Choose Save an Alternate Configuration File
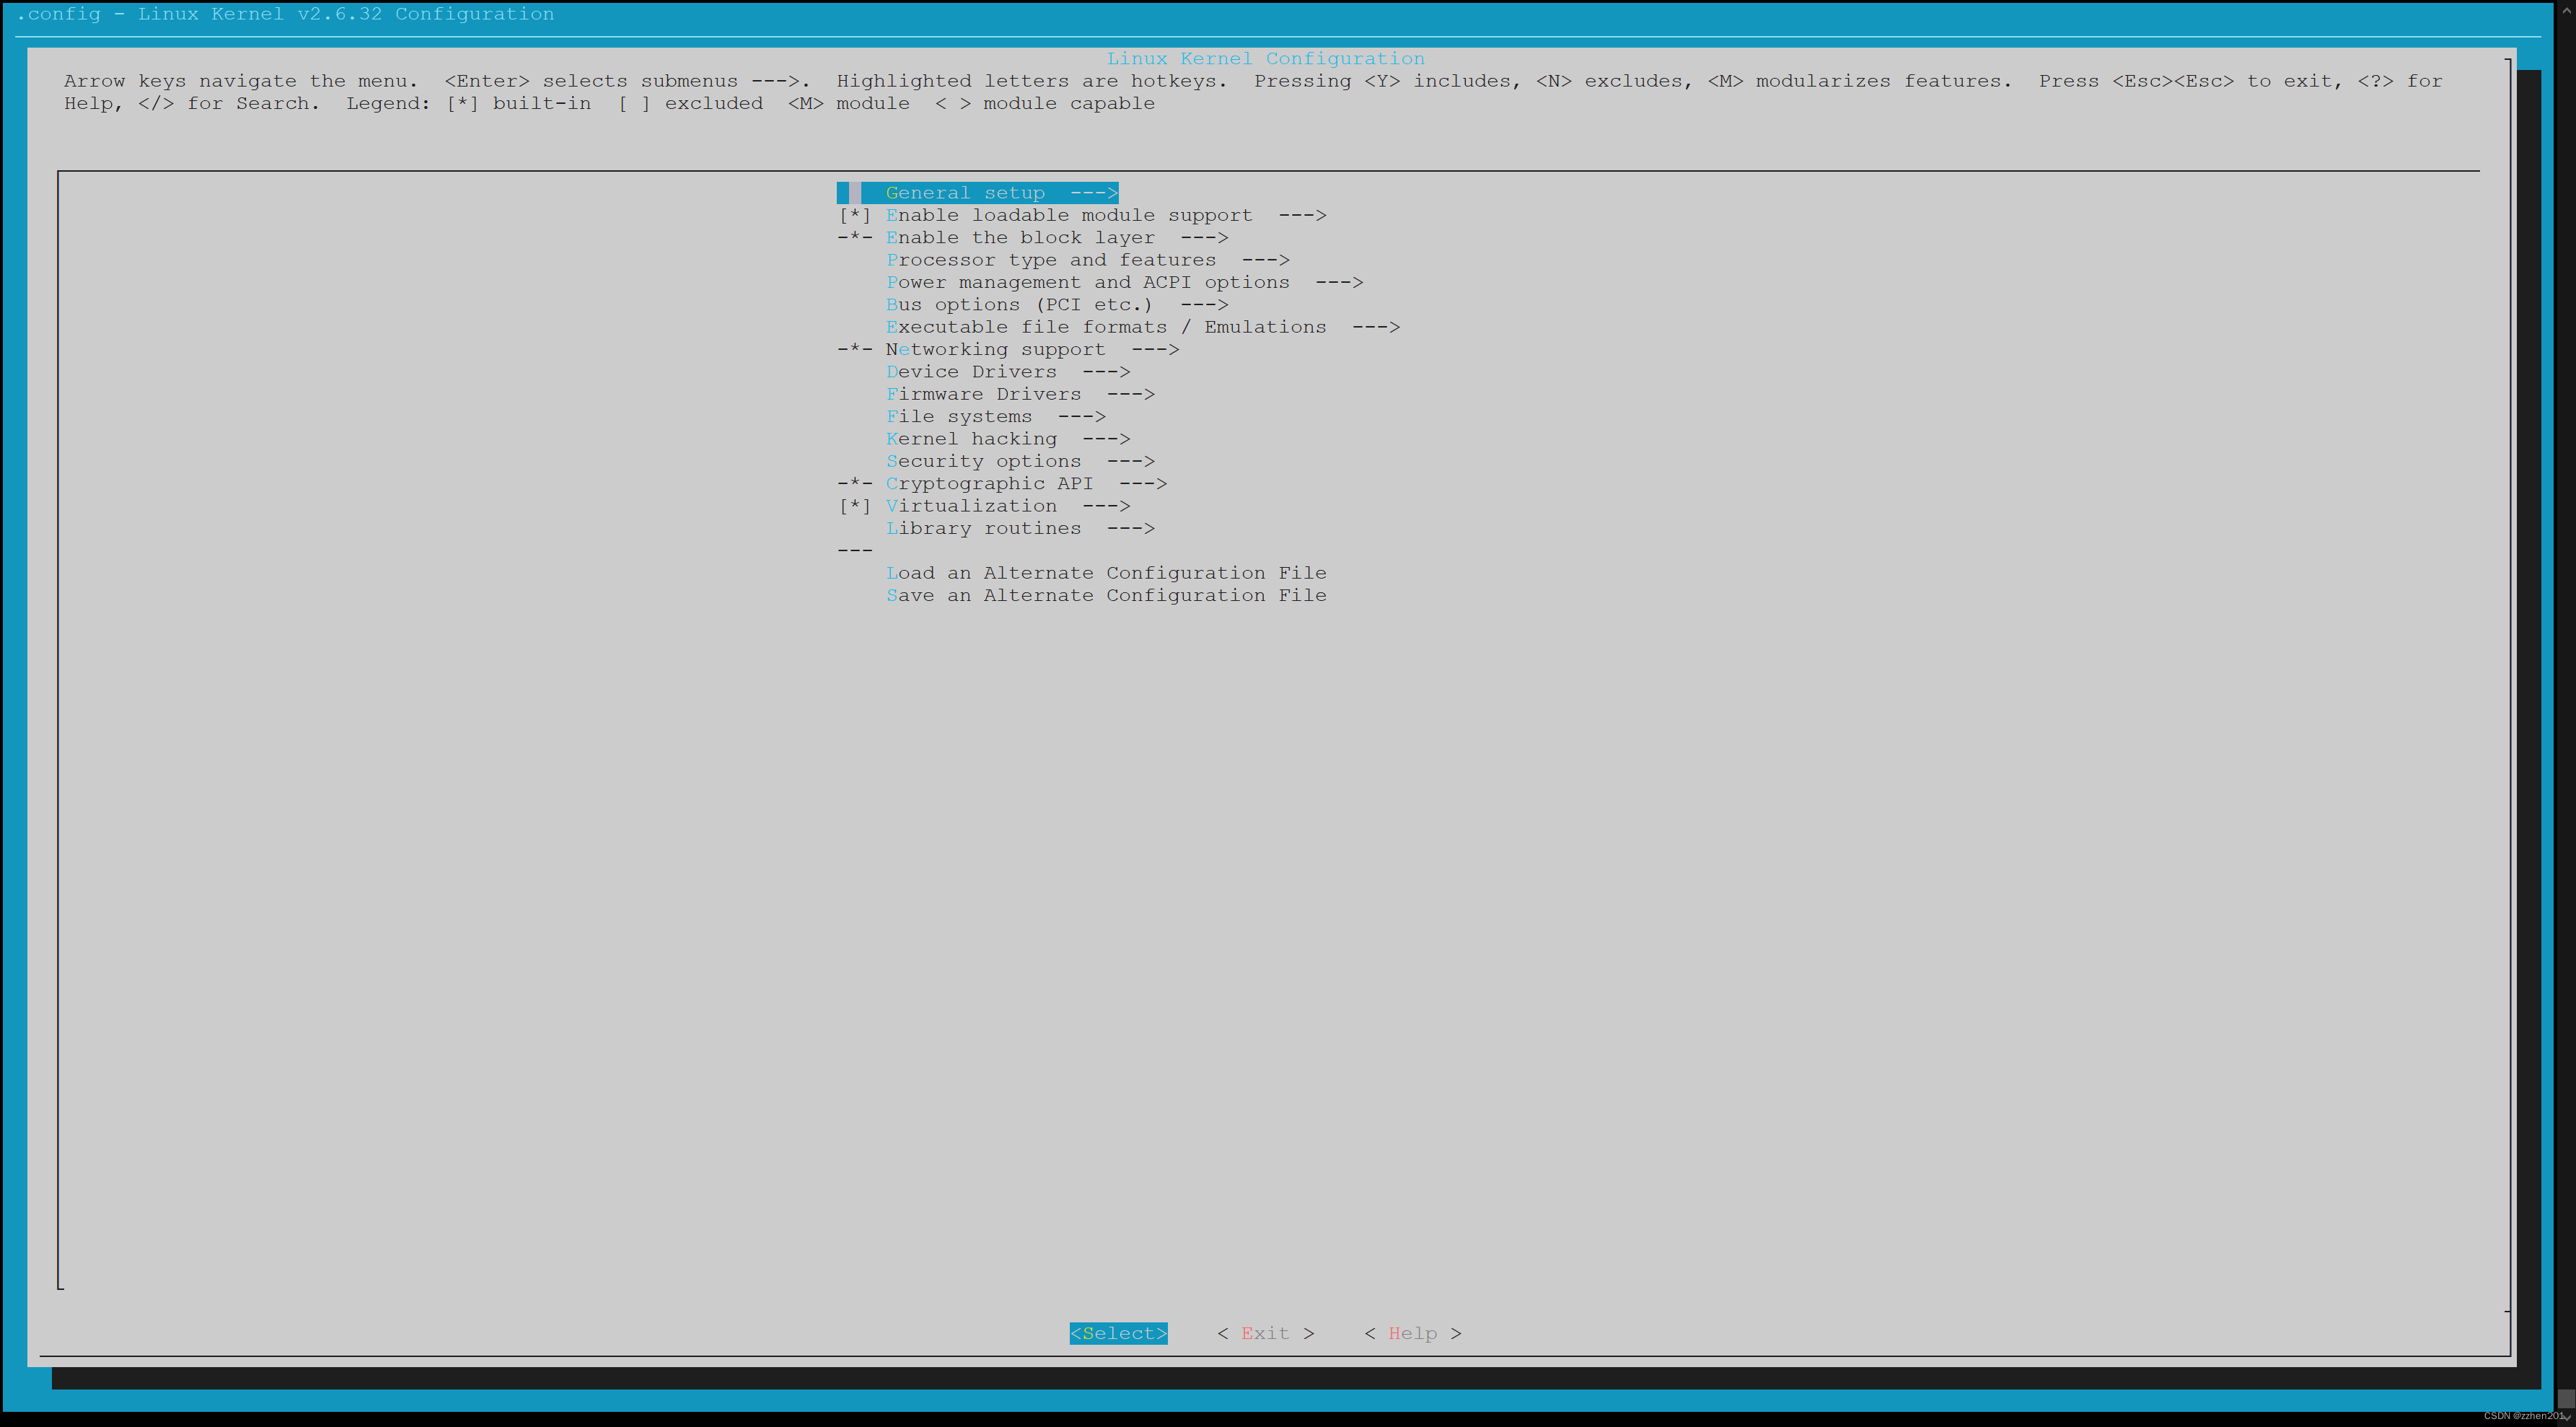The height and width of the screenshot is (1427, 2576). [1106, 595]
